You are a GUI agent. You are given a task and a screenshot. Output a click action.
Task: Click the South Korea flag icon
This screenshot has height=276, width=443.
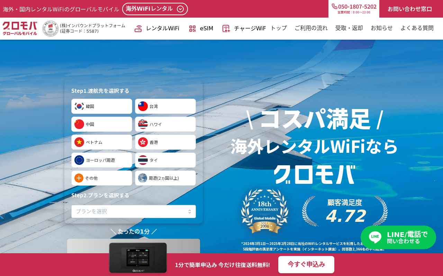[x=79, y=106]
